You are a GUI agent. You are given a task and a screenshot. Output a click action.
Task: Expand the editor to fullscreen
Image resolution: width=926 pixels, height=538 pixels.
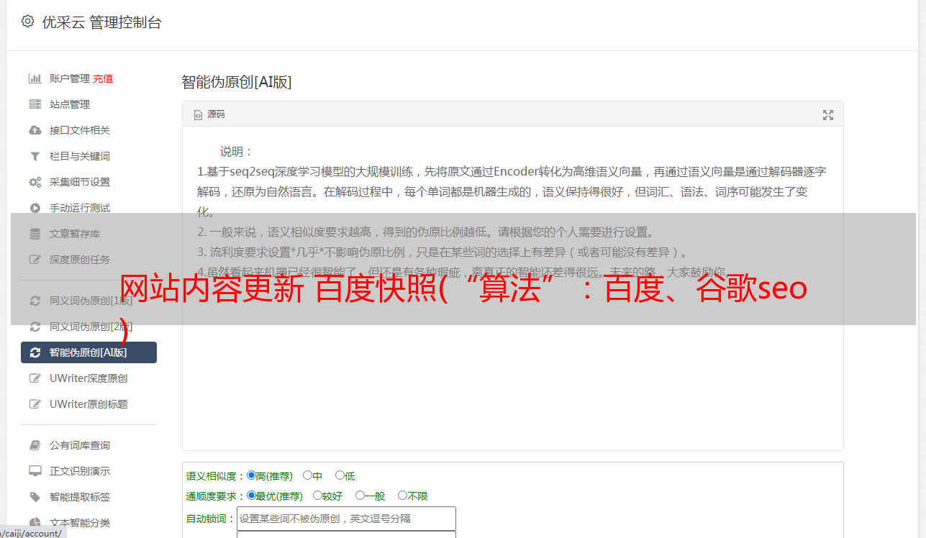(x=828, y=115)
